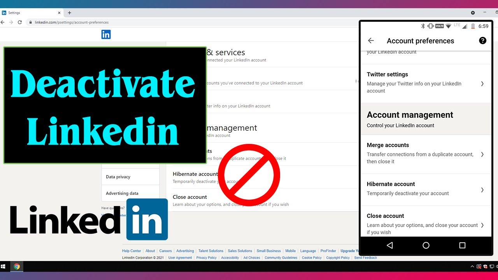The image size is (498, 280).
Task: Open a new Chrome tab with plus
Action: point(70,13)
